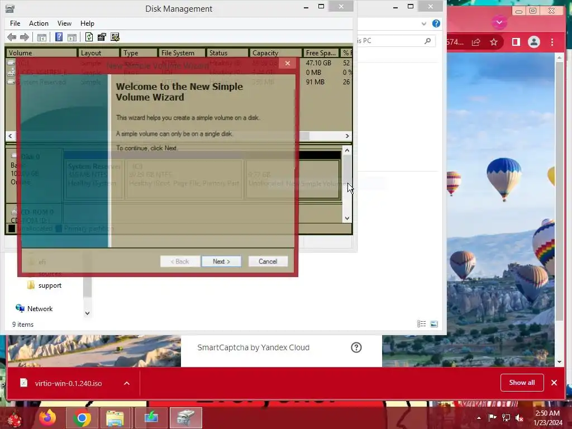Screen dimensions: 572x429
Task: Click the disk pane scroll up arrow
Action: 347,150
